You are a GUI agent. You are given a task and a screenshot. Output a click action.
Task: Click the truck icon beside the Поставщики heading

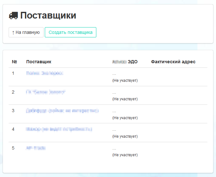(13, 15)
